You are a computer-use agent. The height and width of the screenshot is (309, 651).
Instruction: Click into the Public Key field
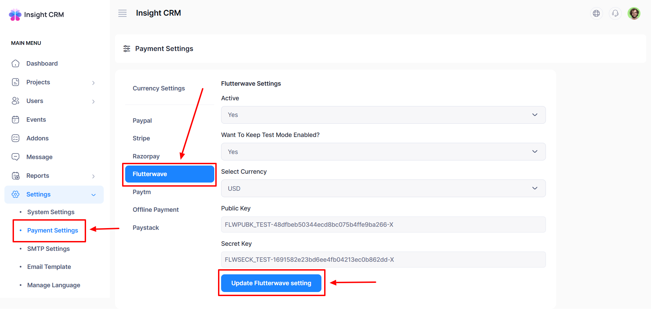click(383, 225)
